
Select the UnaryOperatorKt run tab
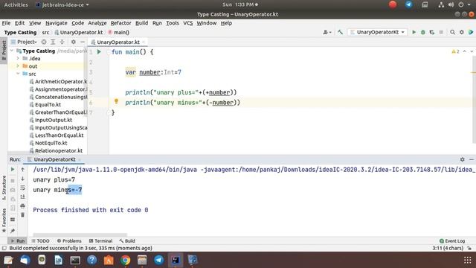[x=54, y=159]
